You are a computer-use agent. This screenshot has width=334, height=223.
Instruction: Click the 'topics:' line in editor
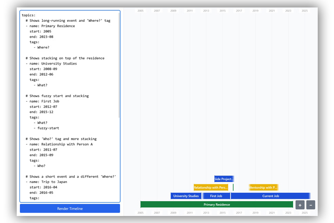[28, 15]
